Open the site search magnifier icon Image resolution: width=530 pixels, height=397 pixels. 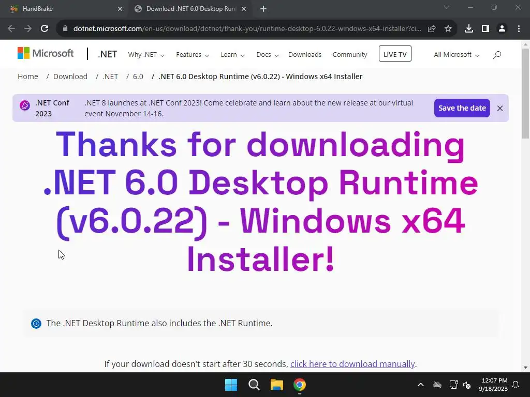(x=497, y=55)
